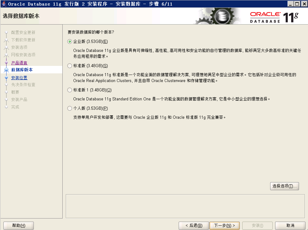This screenshot has width=308, height=230.
Task: Click the empty message box area
Action: 185,206
